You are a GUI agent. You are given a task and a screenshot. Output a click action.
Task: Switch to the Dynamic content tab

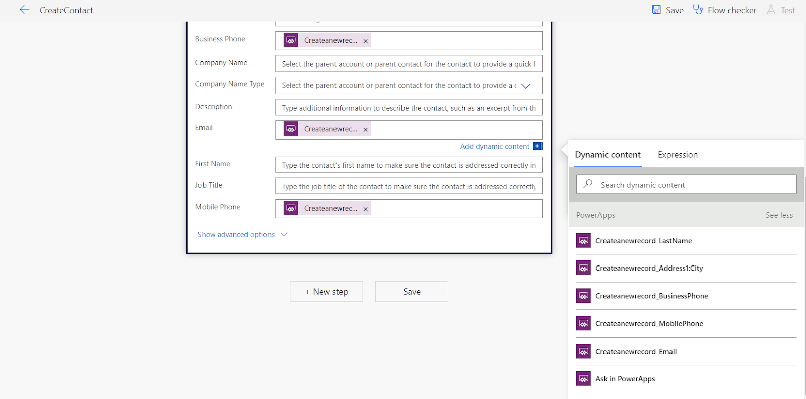pyautogui.click(x=608, y=155)
